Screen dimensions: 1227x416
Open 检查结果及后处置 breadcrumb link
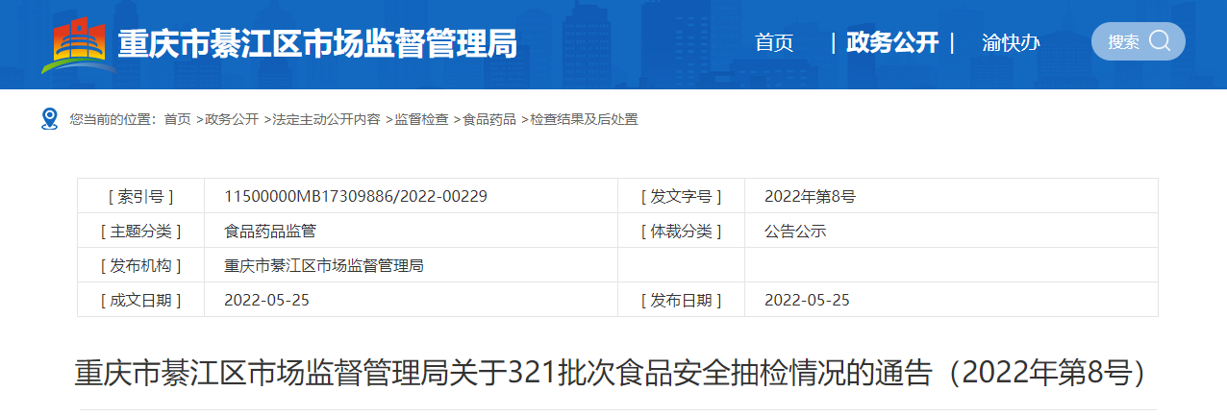pyautogui.click(x=584, y=119)
